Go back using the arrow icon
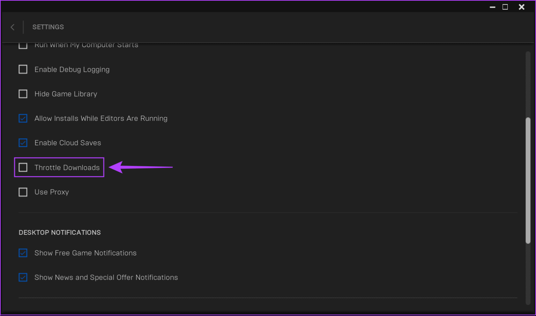The width and height of the screenshot is (536, 316). [13, 27]
